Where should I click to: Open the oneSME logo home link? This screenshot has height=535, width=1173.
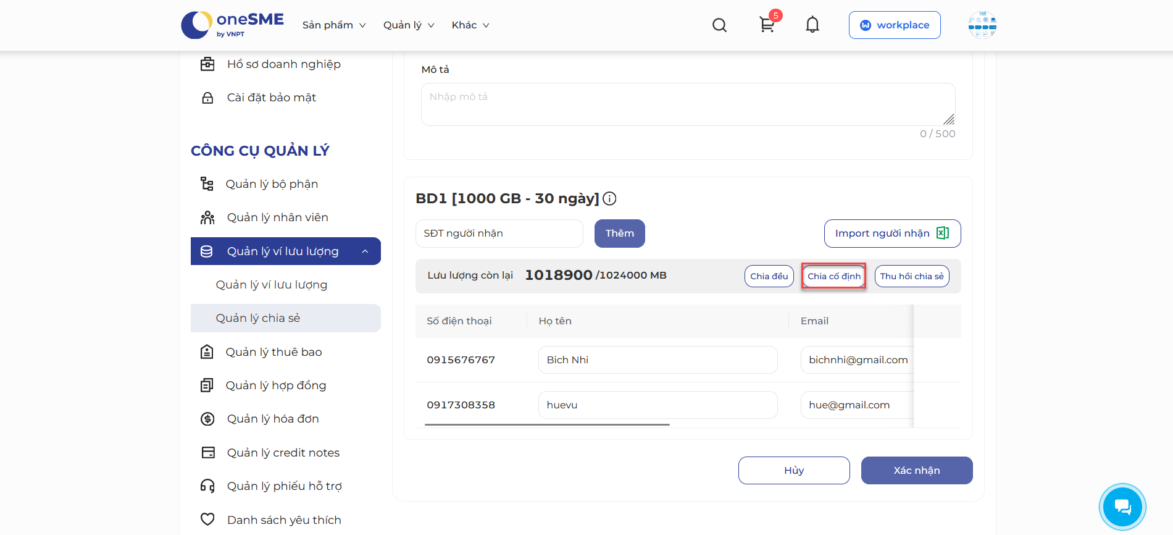click(x=232, y=25)
